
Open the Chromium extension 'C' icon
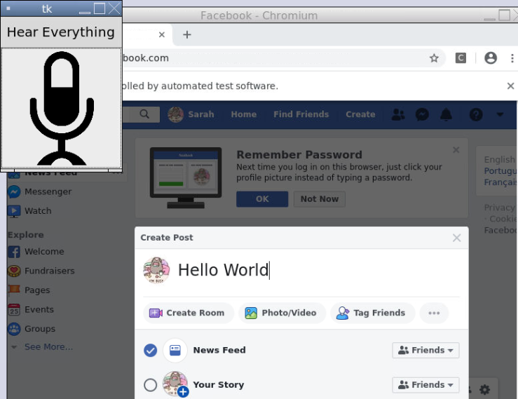pos(461,58)
